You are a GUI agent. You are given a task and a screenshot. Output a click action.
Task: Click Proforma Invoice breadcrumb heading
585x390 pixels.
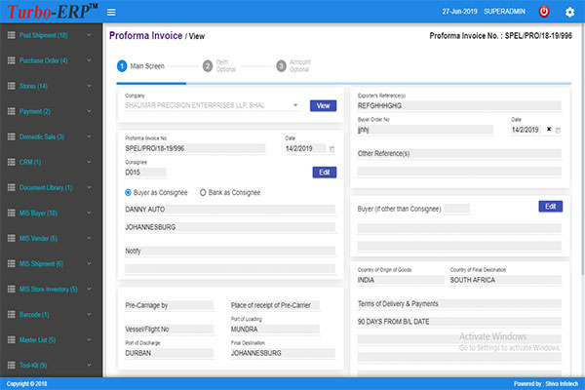tap(145, 35)
